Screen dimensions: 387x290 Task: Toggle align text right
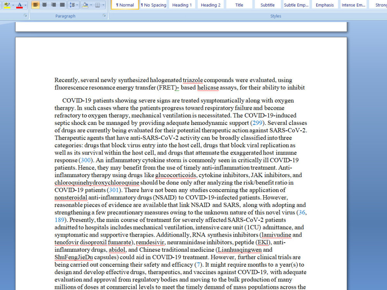(53, 5)
